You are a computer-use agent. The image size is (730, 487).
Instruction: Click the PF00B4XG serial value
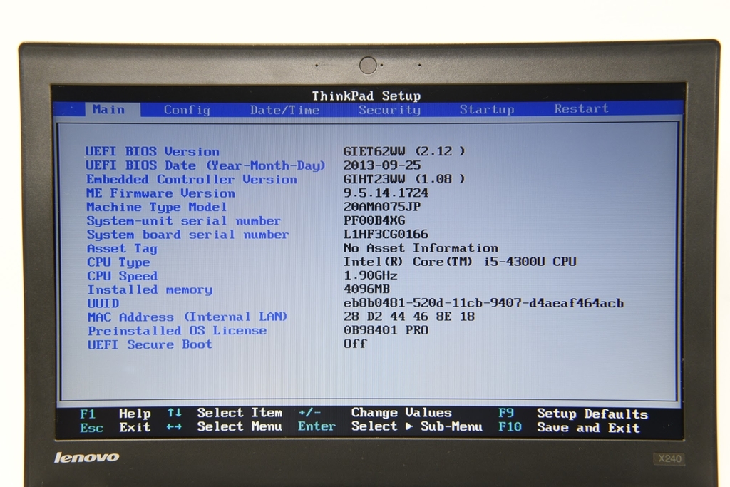(x=374, y=220)
